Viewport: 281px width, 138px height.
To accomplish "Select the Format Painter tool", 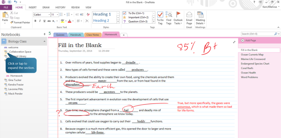I will [20, 22].
